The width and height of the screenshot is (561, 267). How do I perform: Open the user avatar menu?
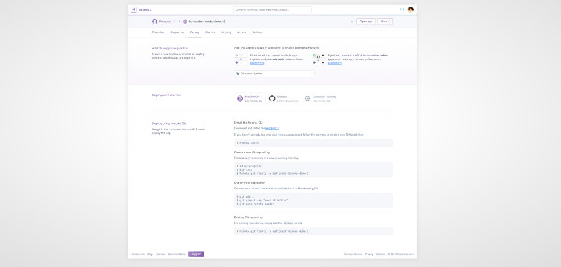(410, 10)
